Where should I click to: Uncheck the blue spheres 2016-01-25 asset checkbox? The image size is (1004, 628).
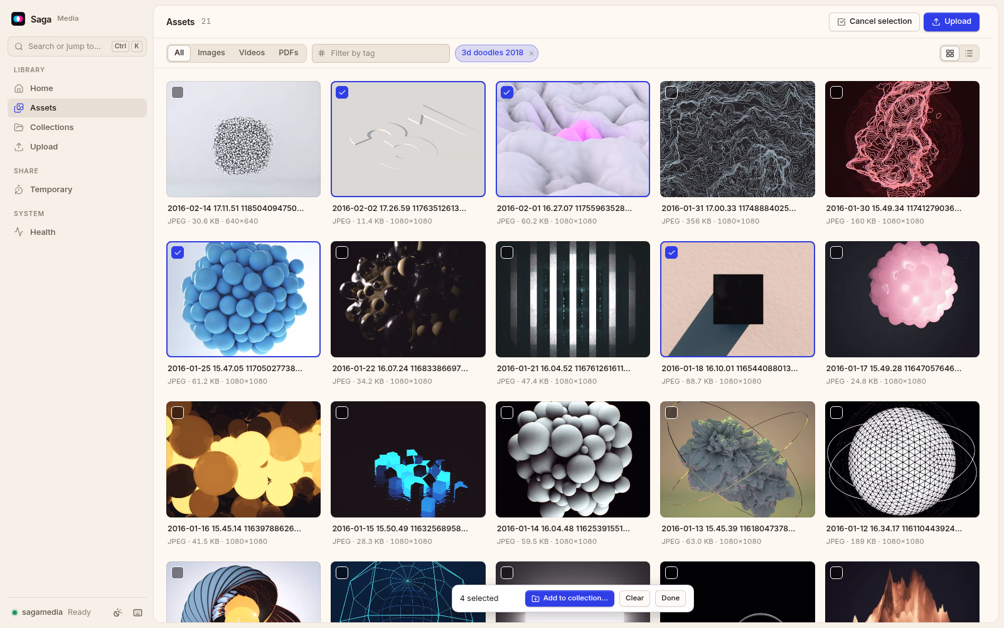[178, 252]
